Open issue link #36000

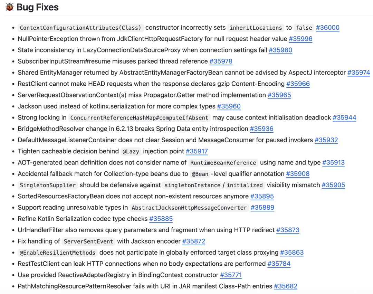click(327, 28)
